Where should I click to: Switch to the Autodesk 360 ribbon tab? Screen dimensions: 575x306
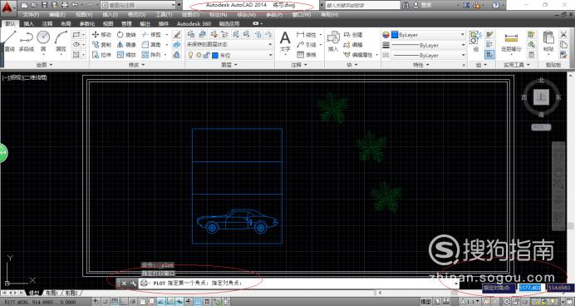click(x=194, y=23)
